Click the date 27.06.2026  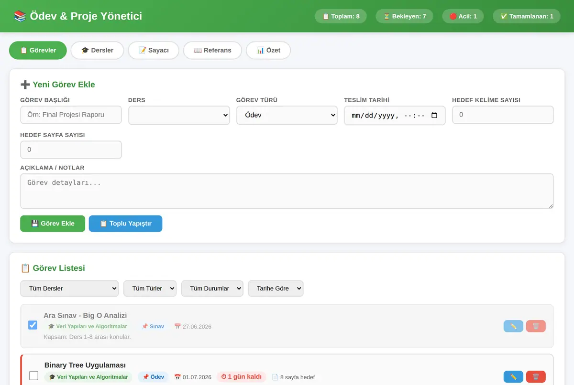[193, 327]
